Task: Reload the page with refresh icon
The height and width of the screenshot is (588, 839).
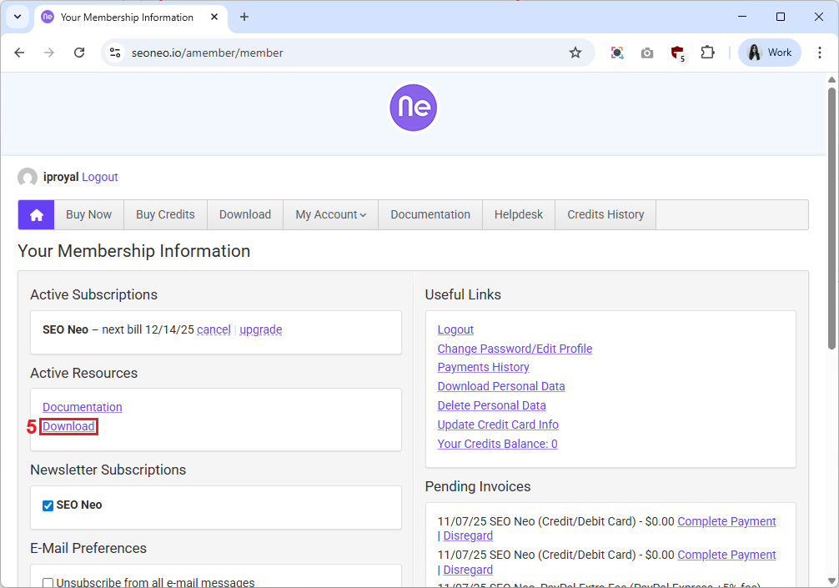Action: coord(79,53)
